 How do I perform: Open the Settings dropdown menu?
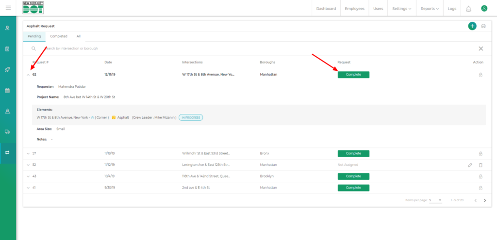(401, 9)
